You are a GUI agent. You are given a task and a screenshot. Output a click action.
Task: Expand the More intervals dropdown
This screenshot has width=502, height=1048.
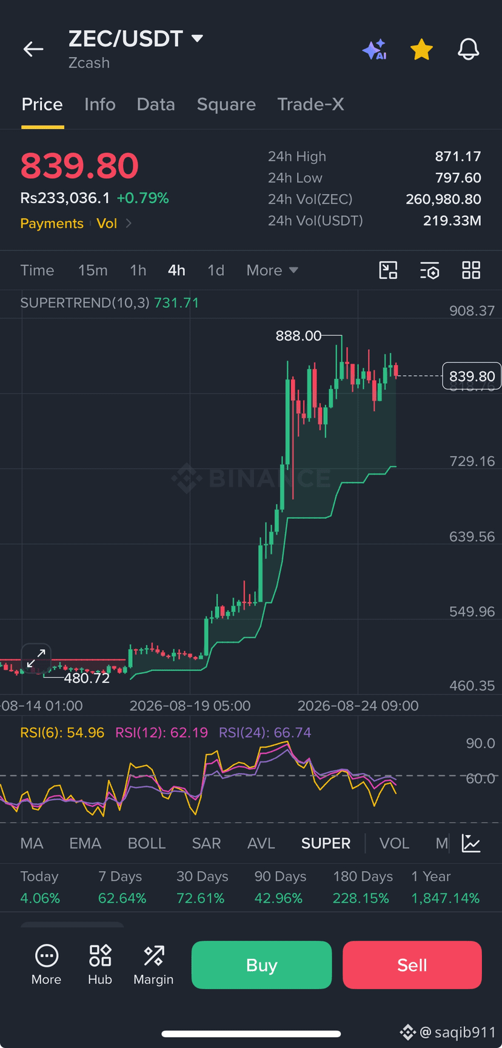click(x=272, y=270)
